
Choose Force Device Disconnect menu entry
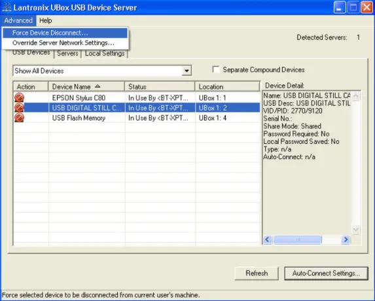click(65, 33)
